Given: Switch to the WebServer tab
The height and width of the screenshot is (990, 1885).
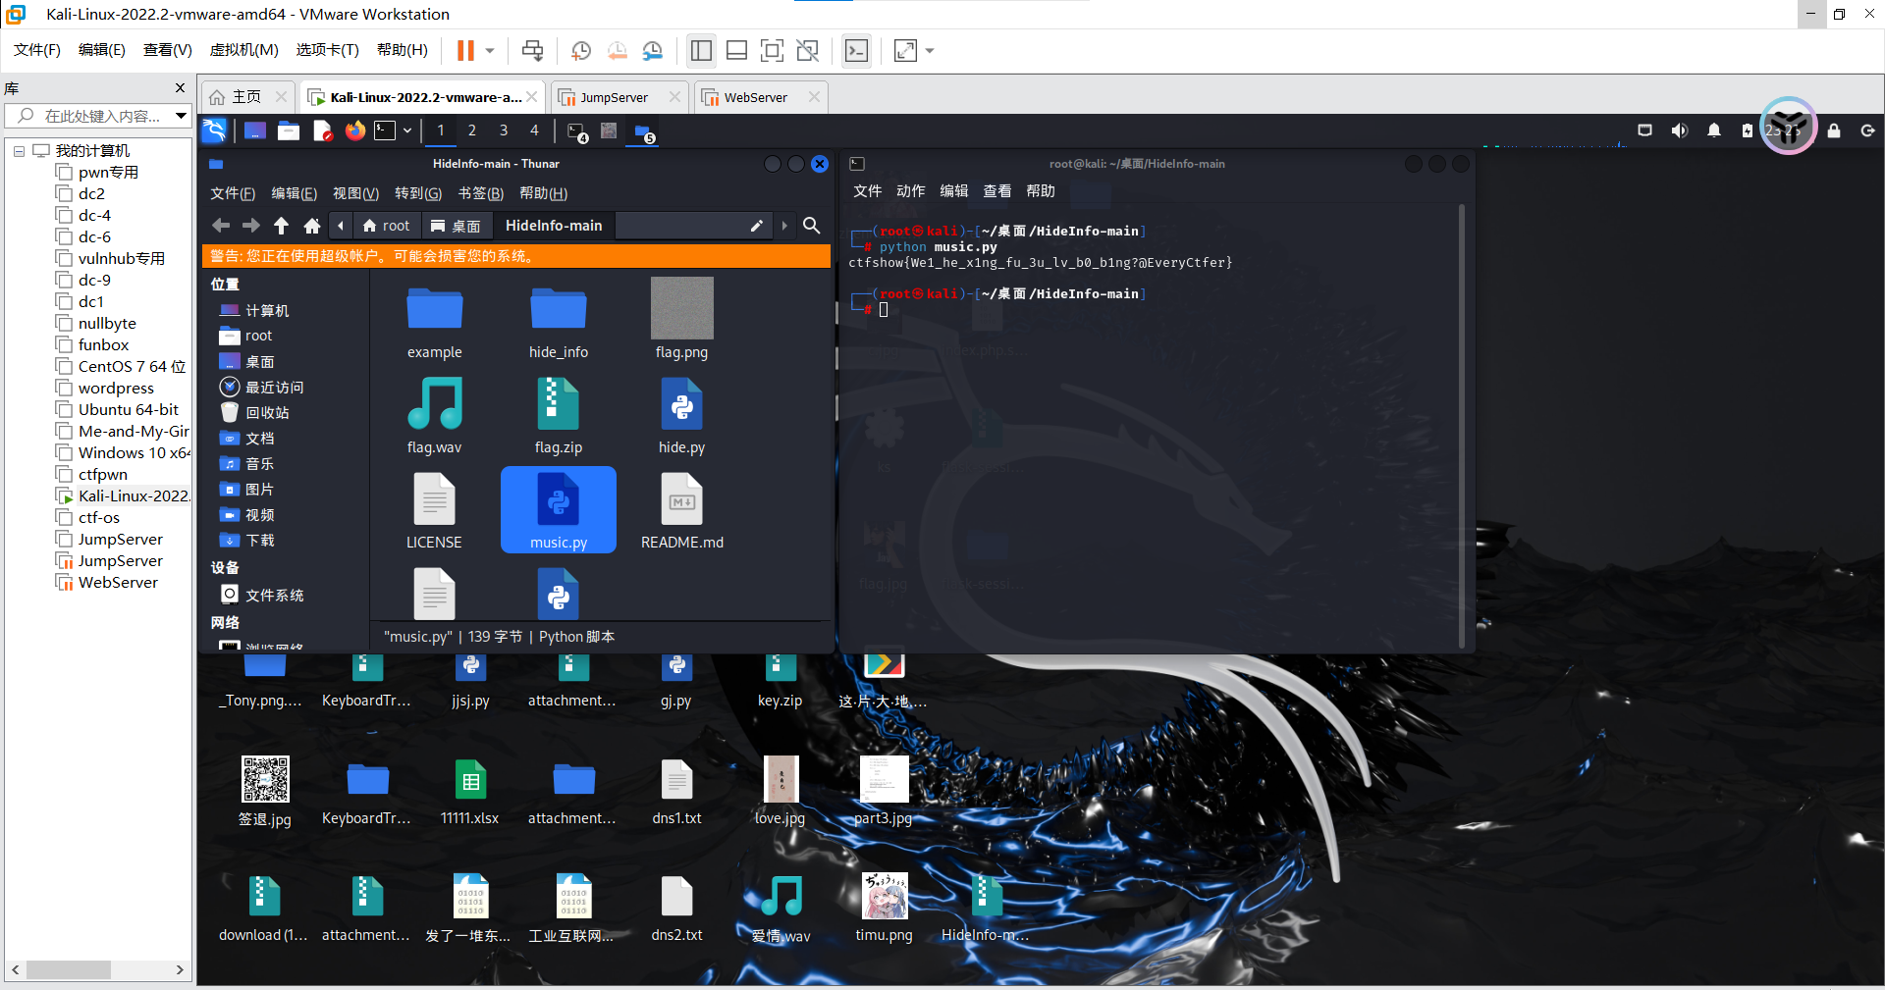Looking at the screenshot, I should pyautogui.click(x=755, y=97).
